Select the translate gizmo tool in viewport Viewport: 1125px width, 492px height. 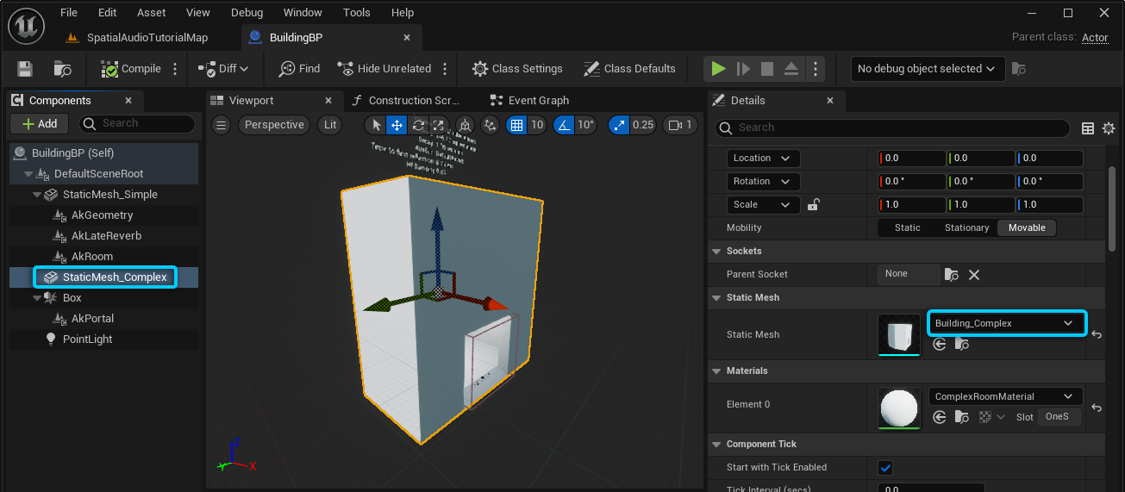397,125
